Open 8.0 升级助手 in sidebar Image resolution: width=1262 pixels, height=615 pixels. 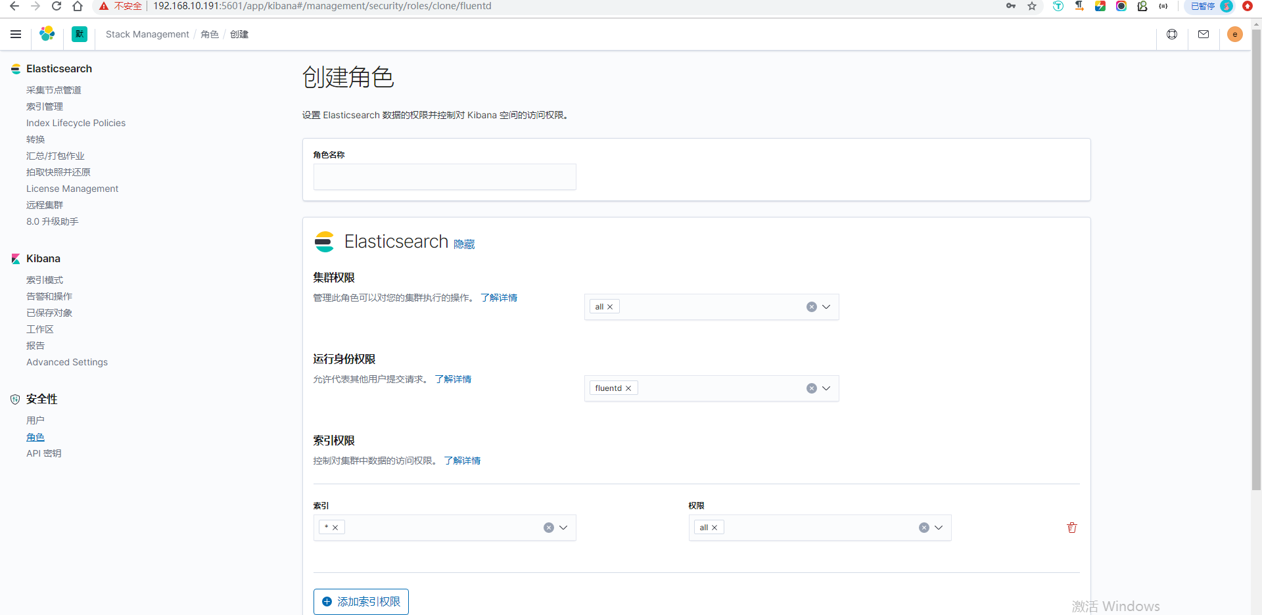[x=53, y=221]
